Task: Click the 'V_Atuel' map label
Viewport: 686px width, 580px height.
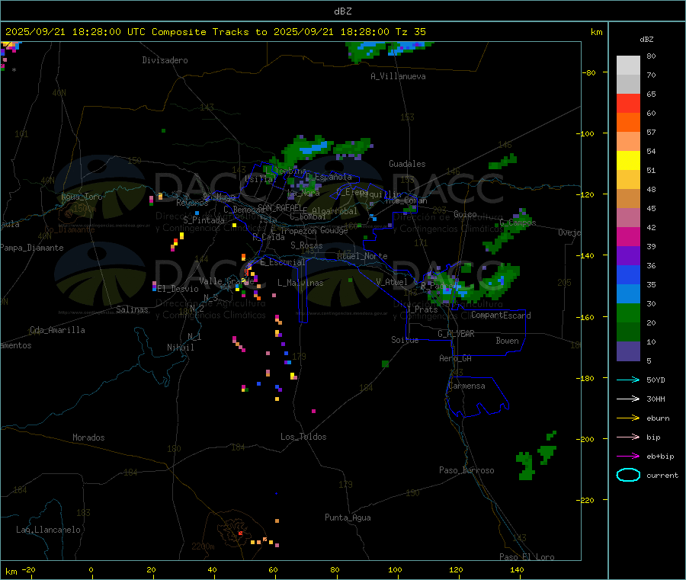Action: pyautogui.click(x=392, y=282)
